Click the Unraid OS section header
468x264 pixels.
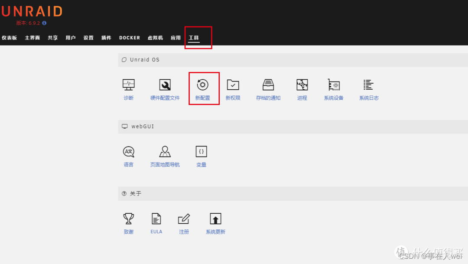pyautogui.click(x=293, y=60)
